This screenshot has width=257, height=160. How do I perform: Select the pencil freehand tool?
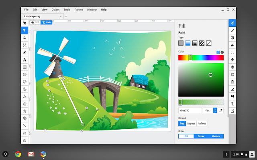coord(24,52)
